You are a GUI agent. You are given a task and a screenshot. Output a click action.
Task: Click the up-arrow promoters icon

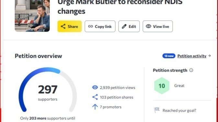click(95, 107)
